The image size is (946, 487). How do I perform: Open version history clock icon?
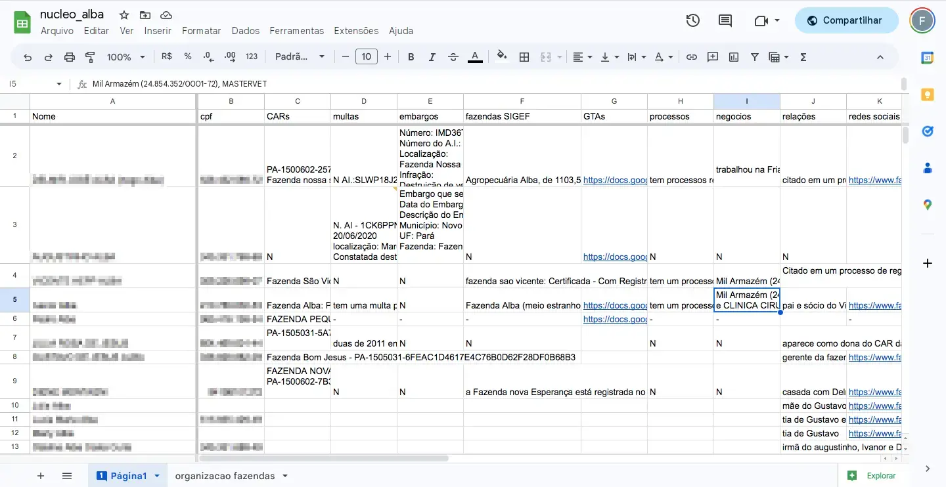click(693, 20)
